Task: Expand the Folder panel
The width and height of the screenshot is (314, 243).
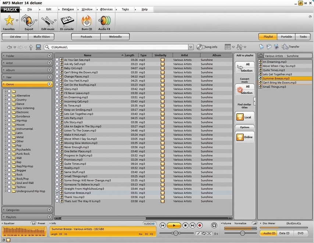Action: (x=49, y=56)
